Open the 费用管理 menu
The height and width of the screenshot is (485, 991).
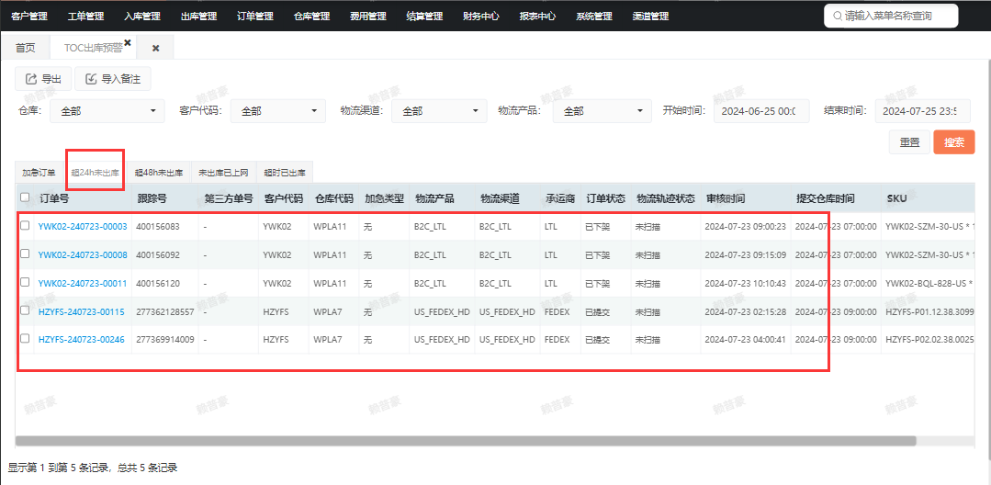pyautogui.click(x=368, y=17)
